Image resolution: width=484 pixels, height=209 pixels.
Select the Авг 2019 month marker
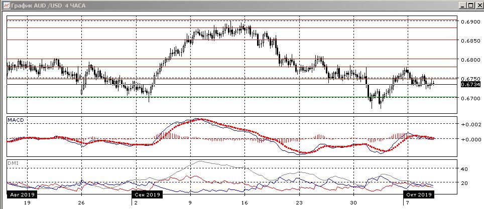tap(20, 194)
